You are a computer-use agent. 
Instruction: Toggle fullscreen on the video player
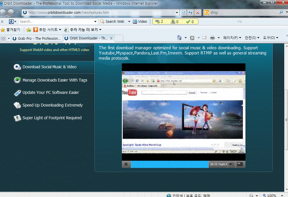pyautogui.click(x=240, y=164)
